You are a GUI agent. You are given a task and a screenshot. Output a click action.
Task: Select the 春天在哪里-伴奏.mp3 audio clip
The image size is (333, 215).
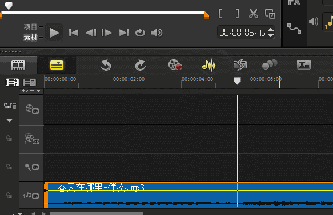pos(188,195)
